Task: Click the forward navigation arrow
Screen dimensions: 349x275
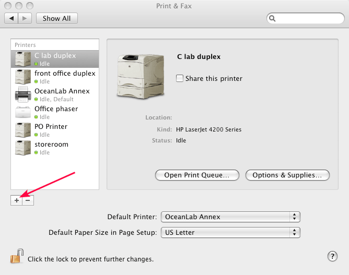Action: click(25, 18)
